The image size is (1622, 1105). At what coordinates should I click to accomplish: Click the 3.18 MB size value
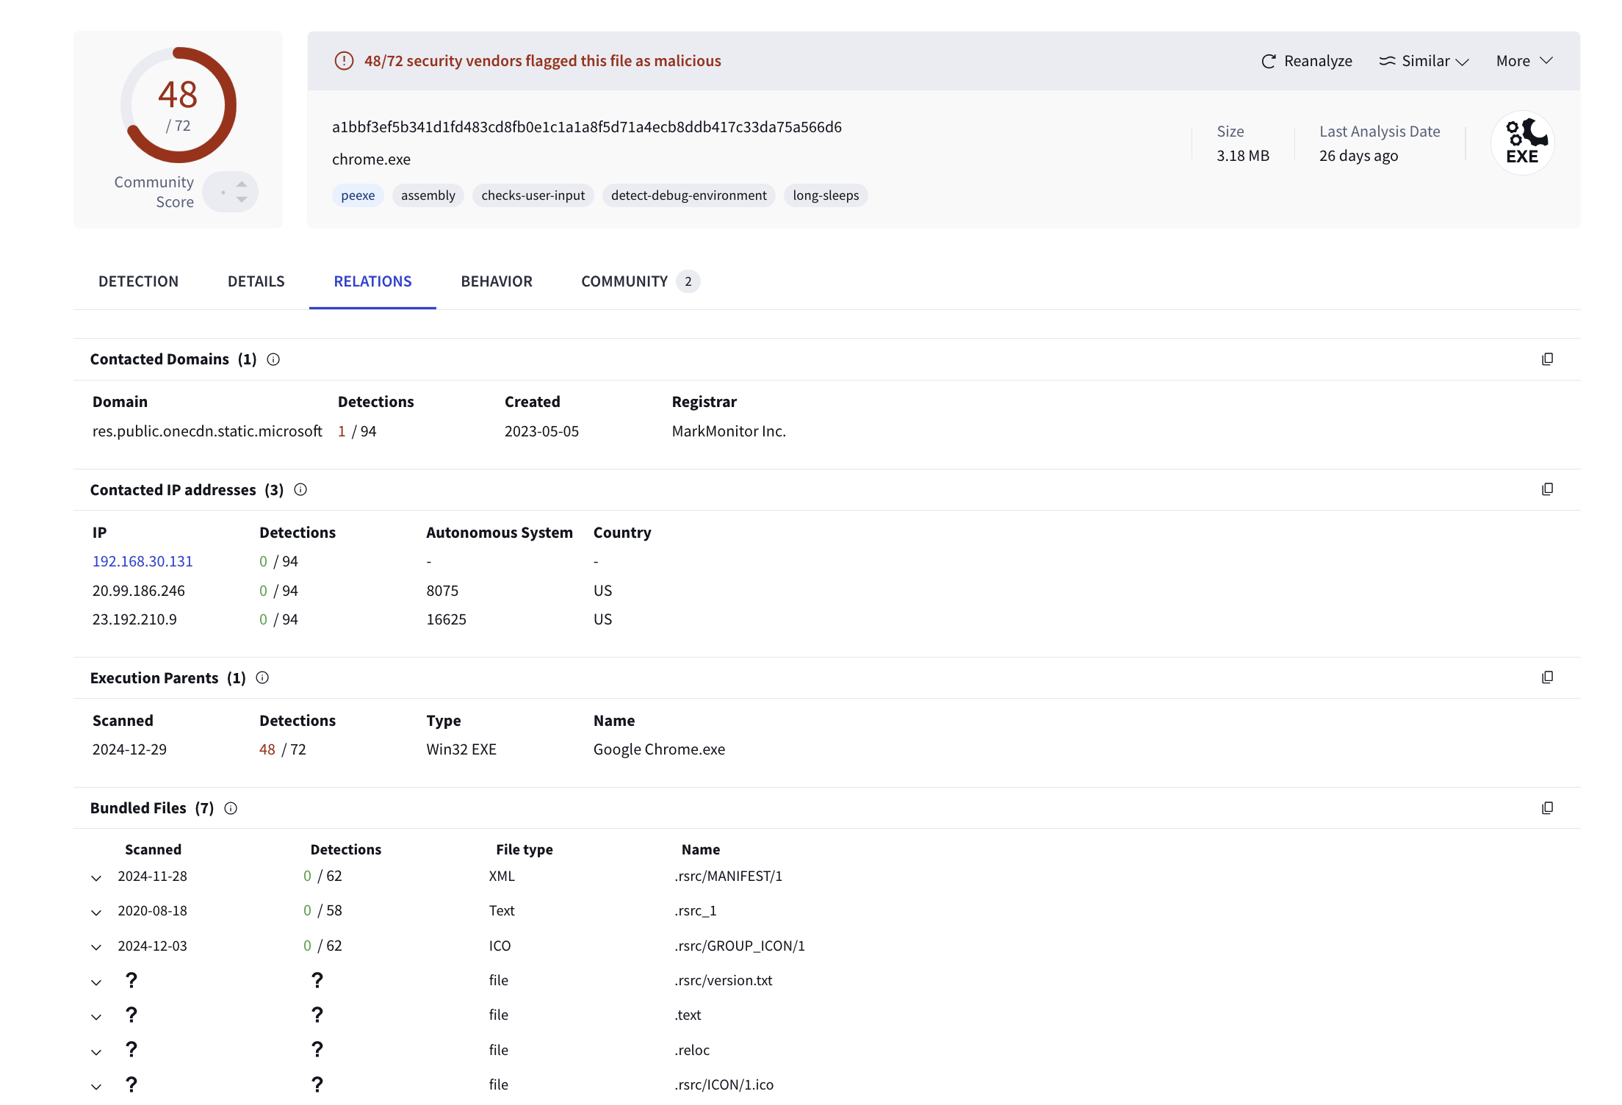(x=1243, y=156)
